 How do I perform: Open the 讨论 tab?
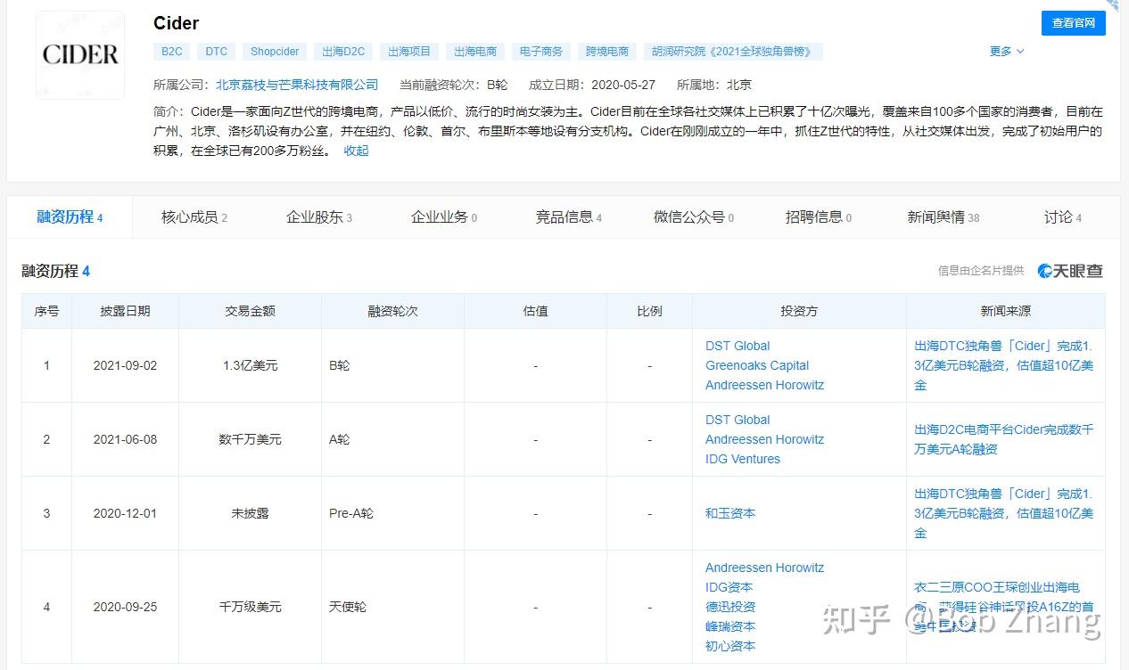[x=1063, y=217]
